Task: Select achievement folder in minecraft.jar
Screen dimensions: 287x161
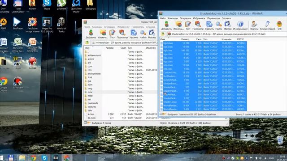Action: click(x=94, y=55)
